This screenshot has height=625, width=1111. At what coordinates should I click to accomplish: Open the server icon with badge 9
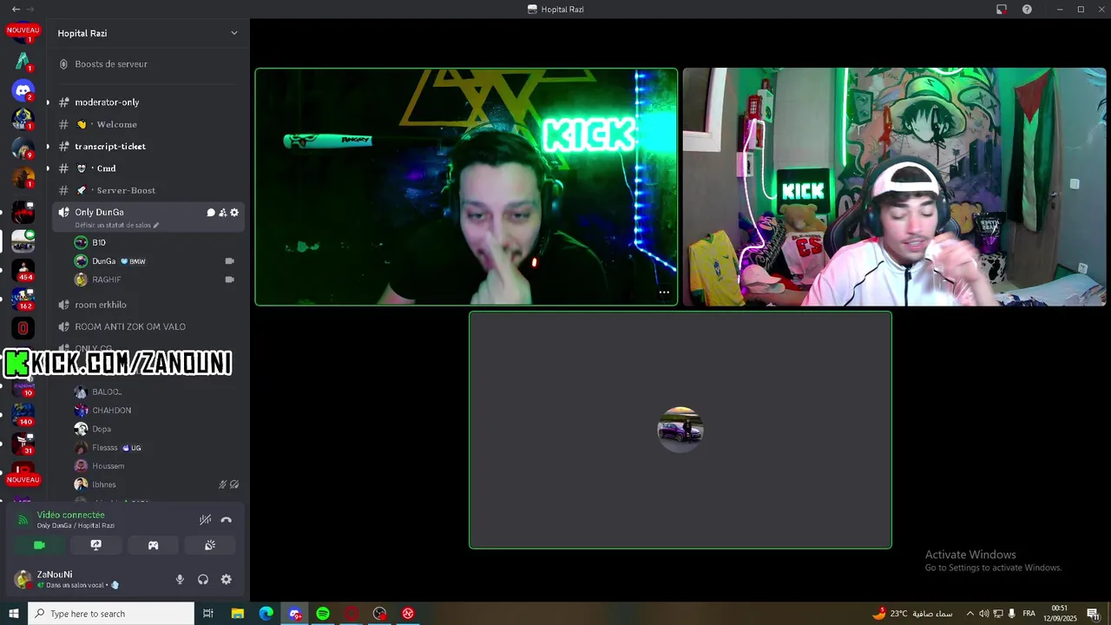tap(23, 148)
